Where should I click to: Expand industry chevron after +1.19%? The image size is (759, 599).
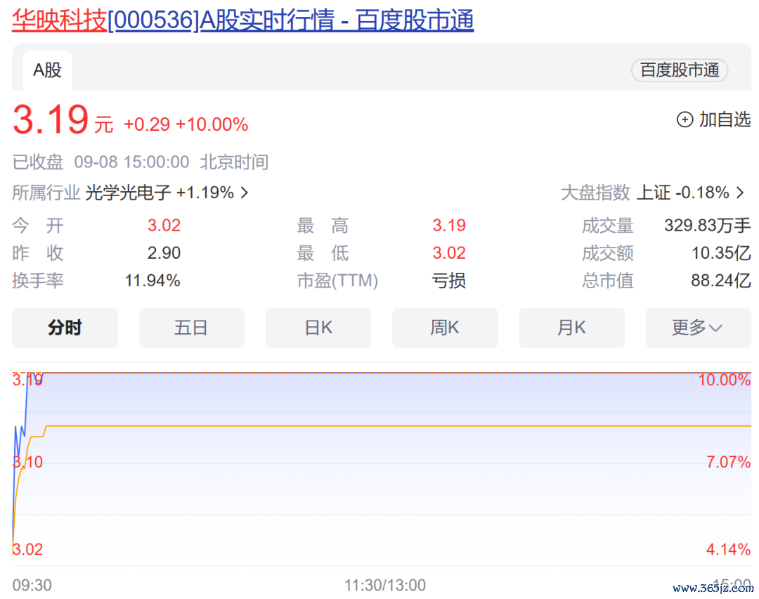tap(245, 193)
